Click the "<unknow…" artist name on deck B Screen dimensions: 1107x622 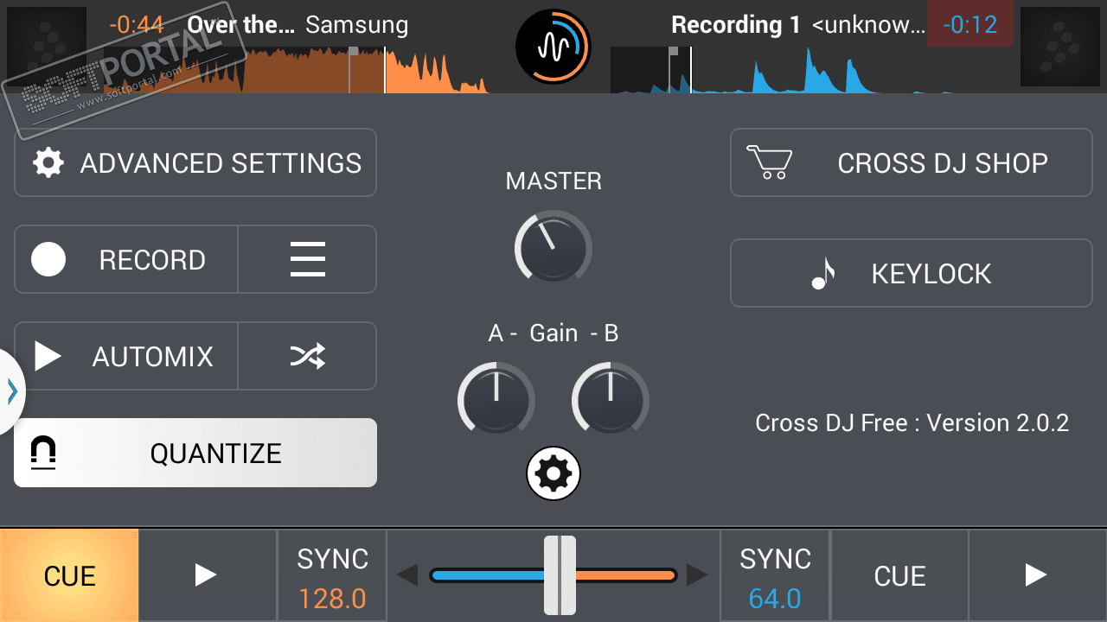click(x=868, y=24)
